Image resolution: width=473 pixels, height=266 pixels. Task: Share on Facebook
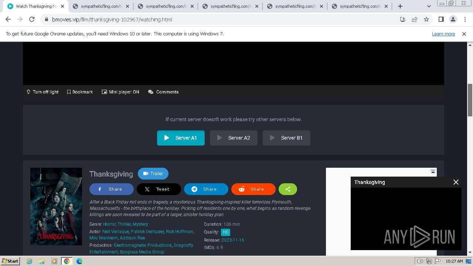click(112, 189)
